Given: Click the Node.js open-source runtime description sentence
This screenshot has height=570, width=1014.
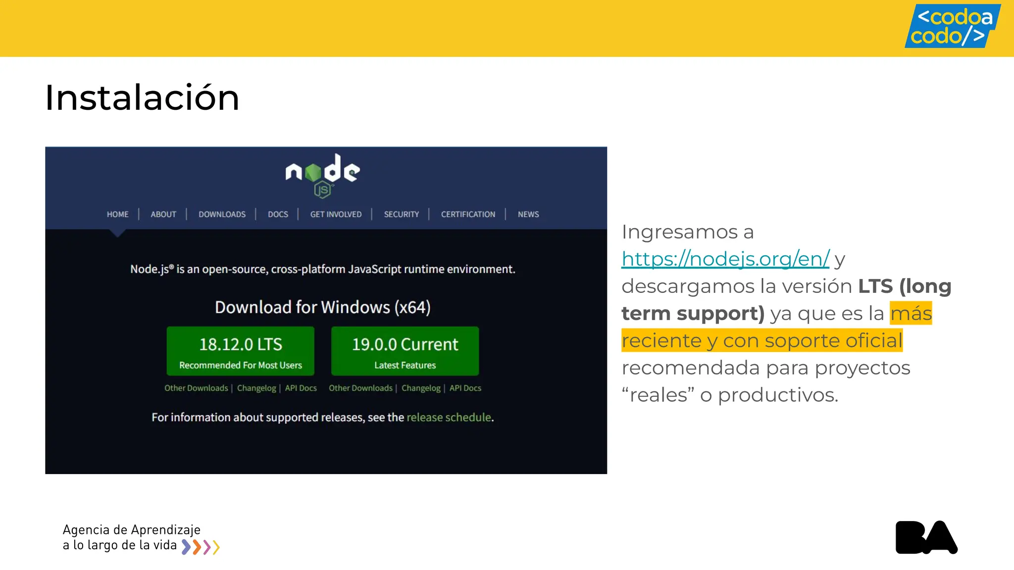Looking at the screenshot, I should pos(323,269).
